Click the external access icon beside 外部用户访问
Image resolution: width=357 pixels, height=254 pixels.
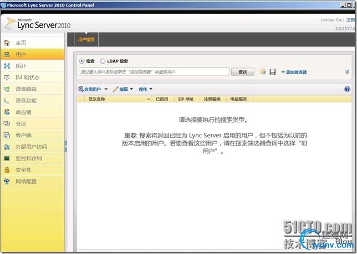pyautogui.click(x=7, y=147)
